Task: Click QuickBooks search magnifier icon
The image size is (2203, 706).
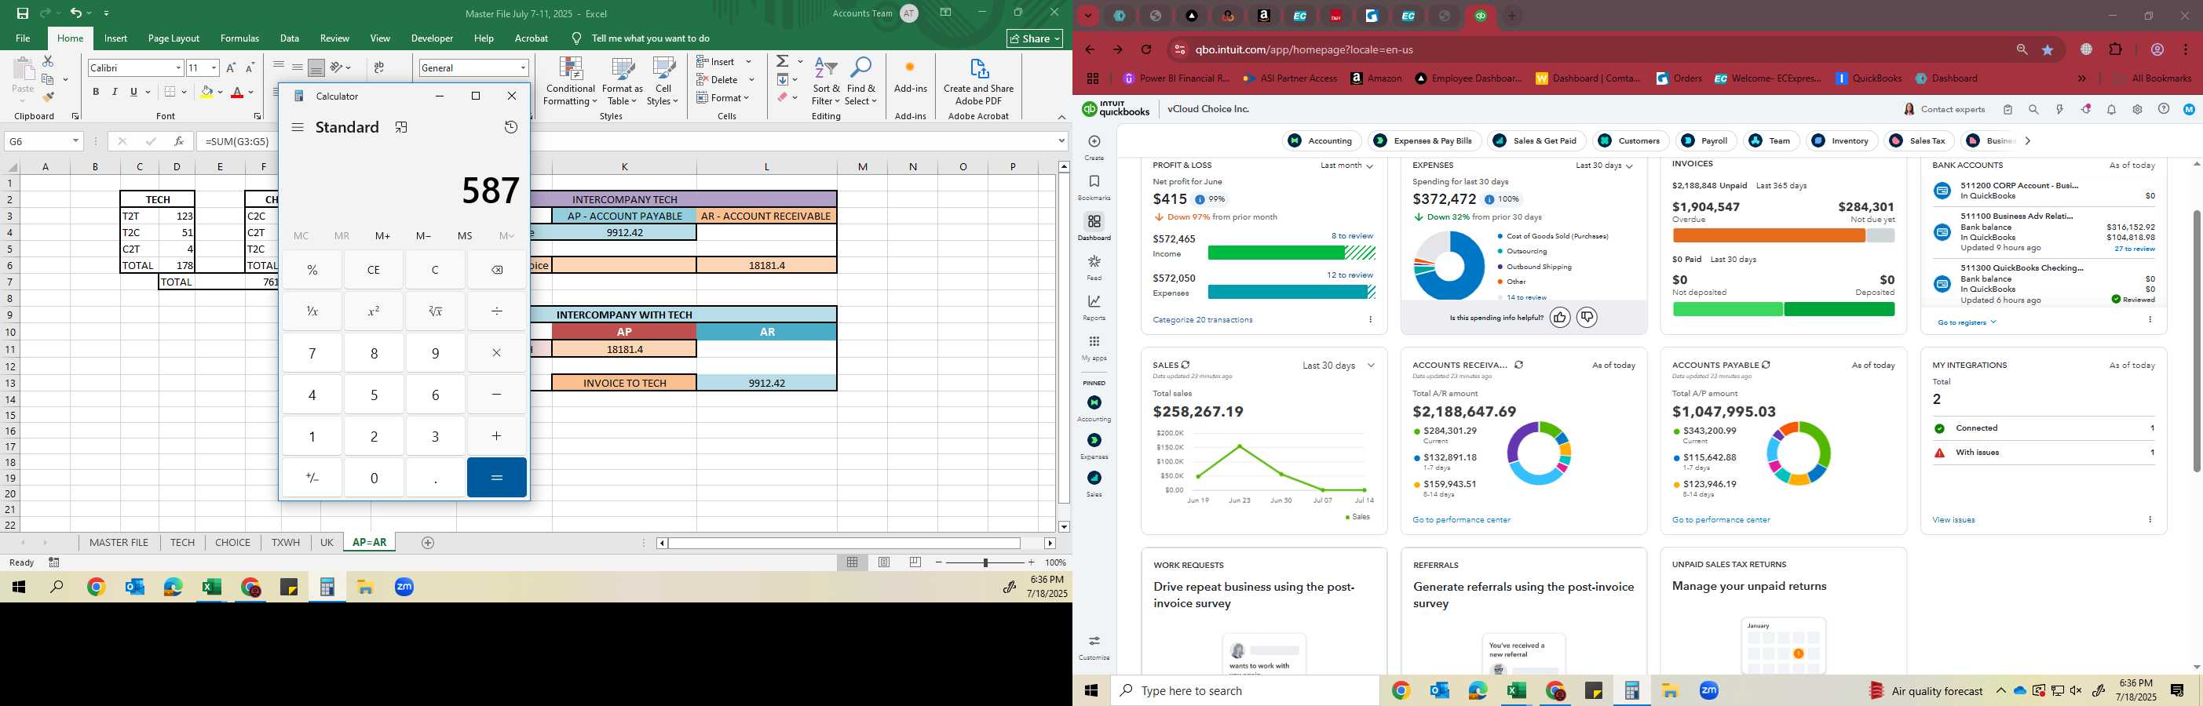Action: pyautogui.click(x=2033, y=109)
